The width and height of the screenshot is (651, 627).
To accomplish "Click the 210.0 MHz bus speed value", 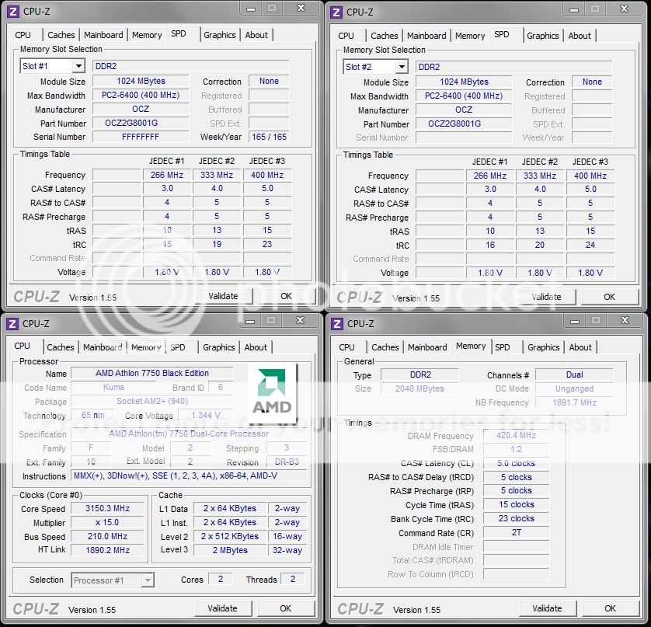I will [x=107, y=536].
